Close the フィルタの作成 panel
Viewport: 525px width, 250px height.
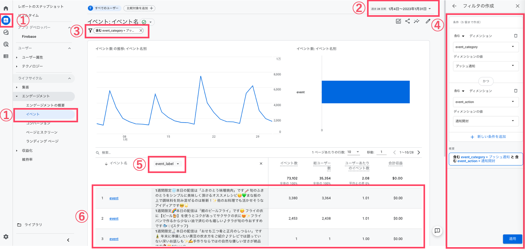[518, 6]
